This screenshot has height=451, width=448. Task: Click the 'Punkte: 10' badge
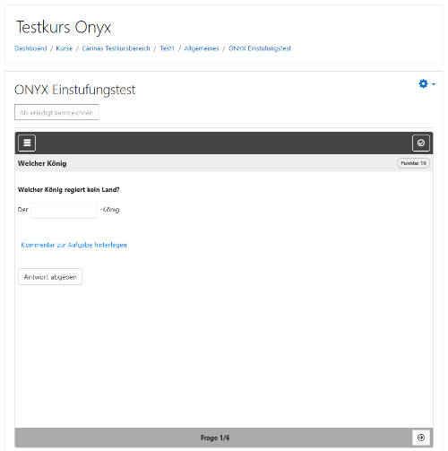(x=413, y=163)
